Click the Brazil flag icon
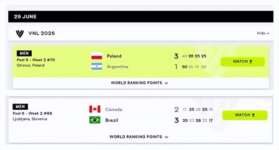The width and height of the screenshot is (279, 150). pyautogui.click(x=95, y=120)
